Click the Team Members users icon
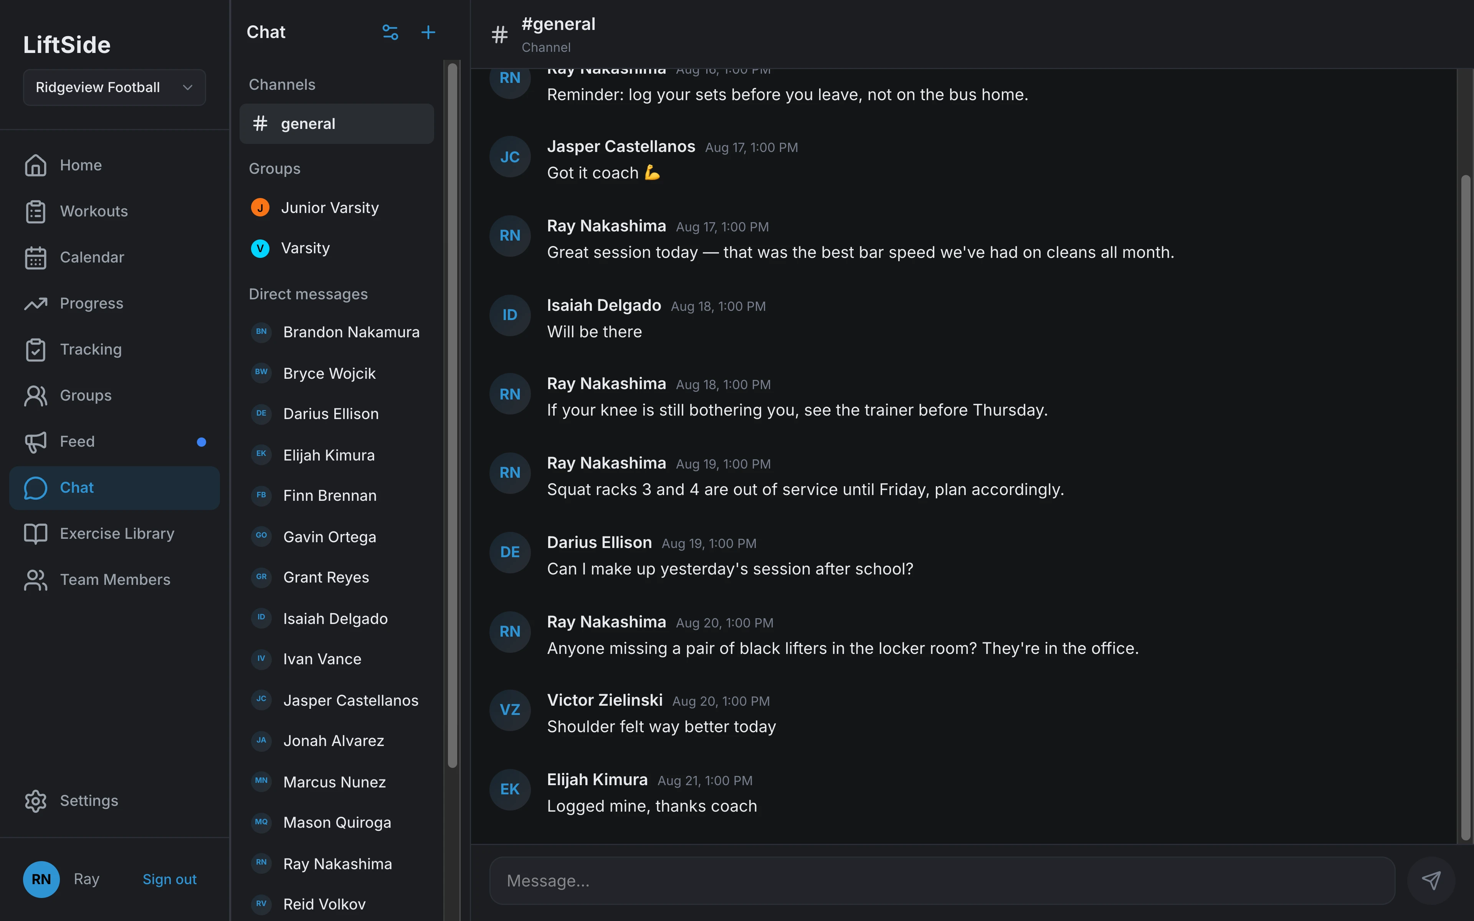This screenshot has height=921, width=1474. pyautogui.click(x=35, y=580)
